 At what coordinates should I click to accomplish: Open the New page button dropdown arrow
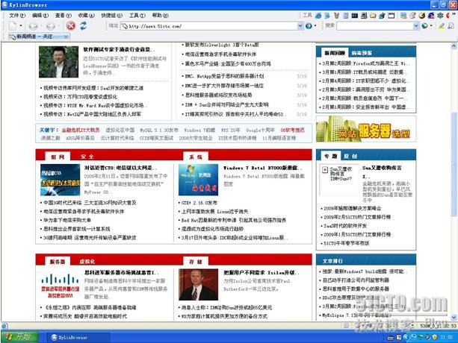(x=20, y=26)
